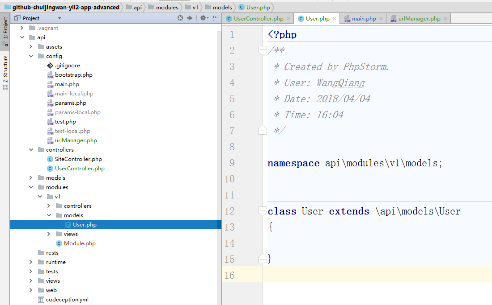Open the Project panel gear settings
The image size is (492, 305).
(x=203, y=18)
